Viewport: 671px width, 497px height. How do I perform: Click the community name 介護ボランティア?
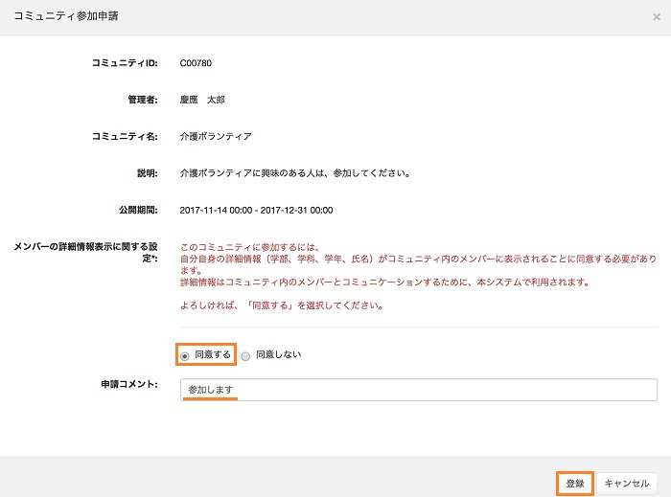pos(216,136)
